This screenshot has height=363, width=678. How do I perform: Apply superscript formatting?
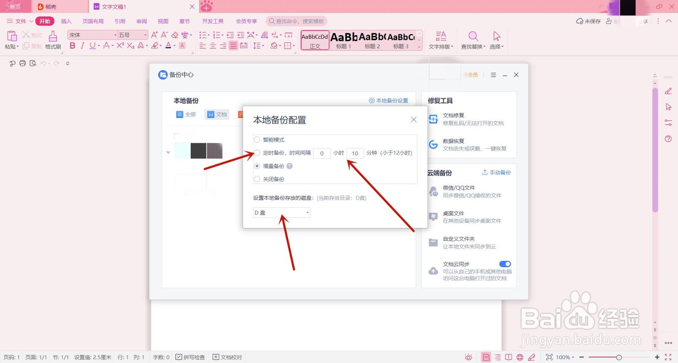coord(120,46)
